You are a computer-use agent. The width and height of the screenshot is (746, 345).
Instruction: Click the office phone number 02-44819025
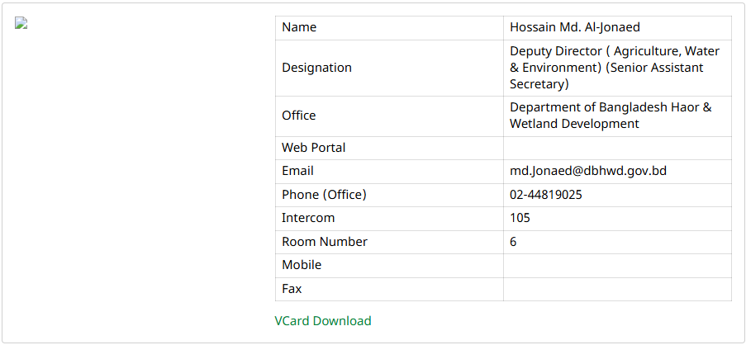pyautogui.click(x=545, y=195)
